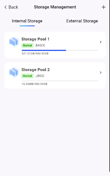The height and width of the screenshot is (176, 110).
Task: Expand Storage Pool 2 chevron
Action: pos(101,72)
